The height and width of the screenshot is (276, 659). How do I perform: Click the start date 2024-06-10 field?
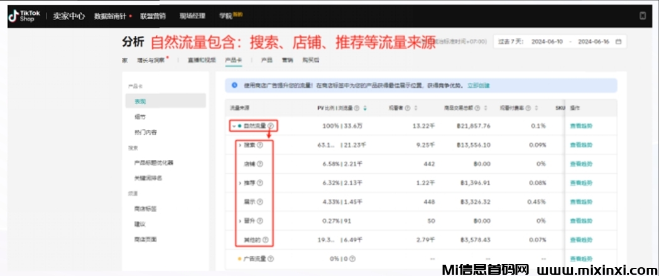pyautogui.click(x=547, y=42)
